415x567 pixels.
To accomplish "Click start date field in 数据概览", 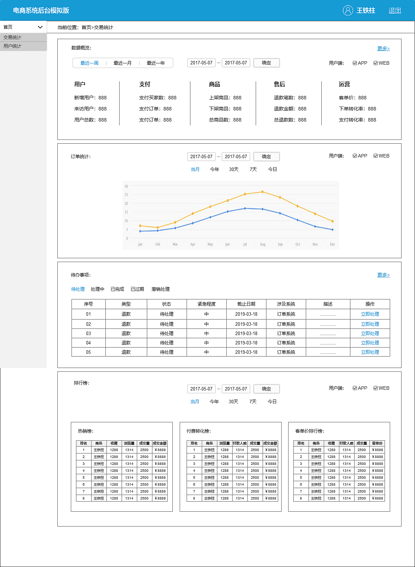I will 201,63.
